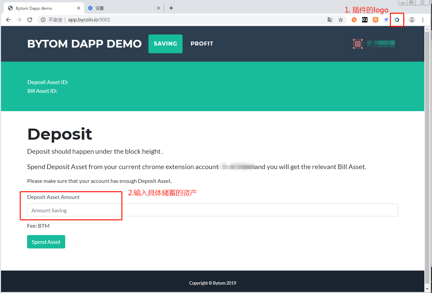This screenshot has width=432, height=293.
Task: Open the Bytom wallet extension ring icon
Action: [397, 20]
